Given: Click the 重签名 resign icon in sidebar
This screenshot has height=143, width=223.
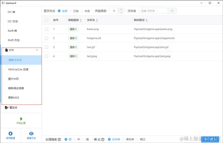Looking at the screenshot, I should point(6,108).
